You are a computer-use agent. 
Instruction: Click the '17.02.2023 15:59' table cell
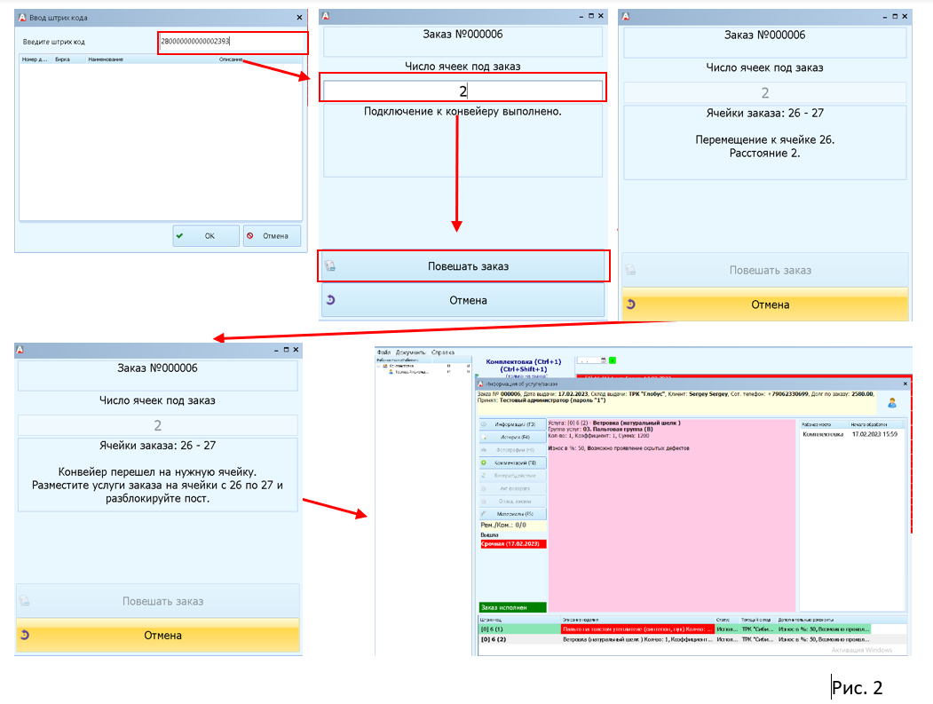point(874,434)
